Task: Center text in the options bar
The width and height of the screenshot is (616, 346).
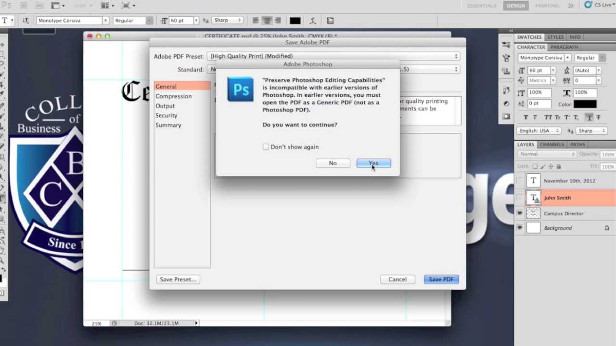Action: [x=267, y=21]
